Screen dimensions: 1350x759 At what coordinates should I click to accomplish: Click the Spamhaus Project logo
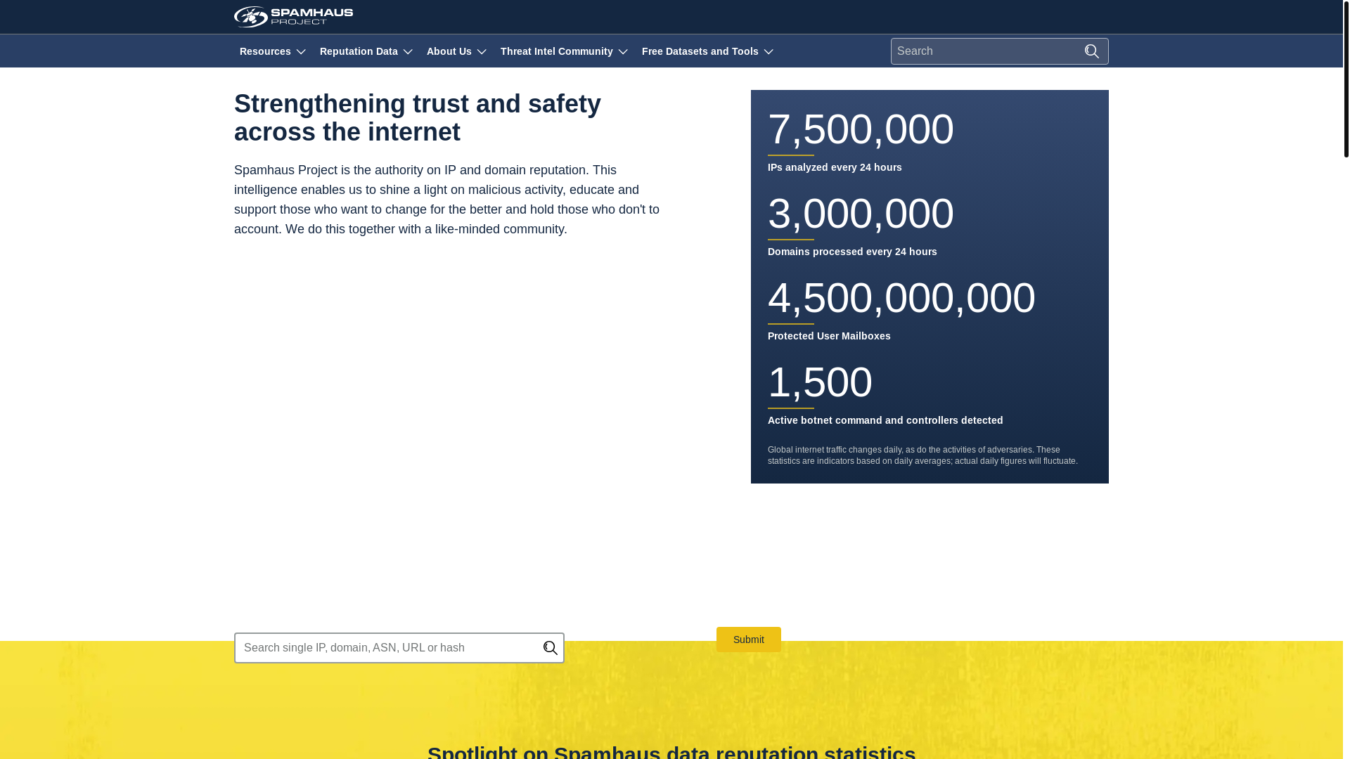coord(293,16)
